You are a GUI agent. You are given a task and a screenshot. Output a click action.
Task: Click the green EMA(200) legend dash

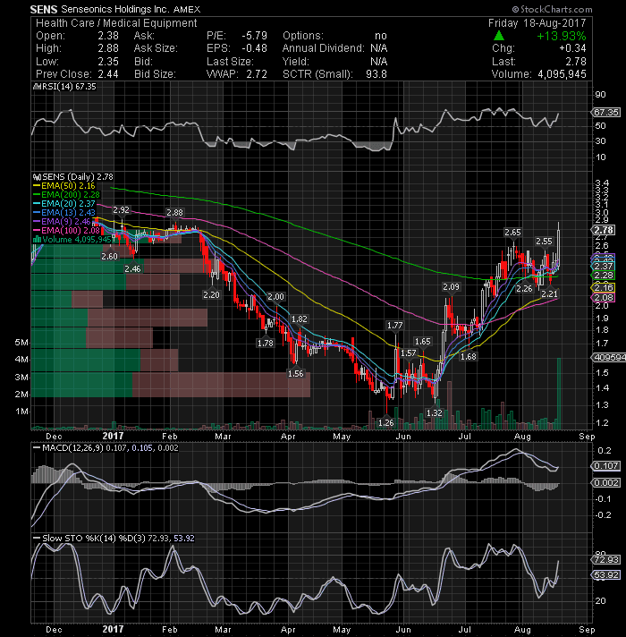pyautogui.click(x=37, y=195)
